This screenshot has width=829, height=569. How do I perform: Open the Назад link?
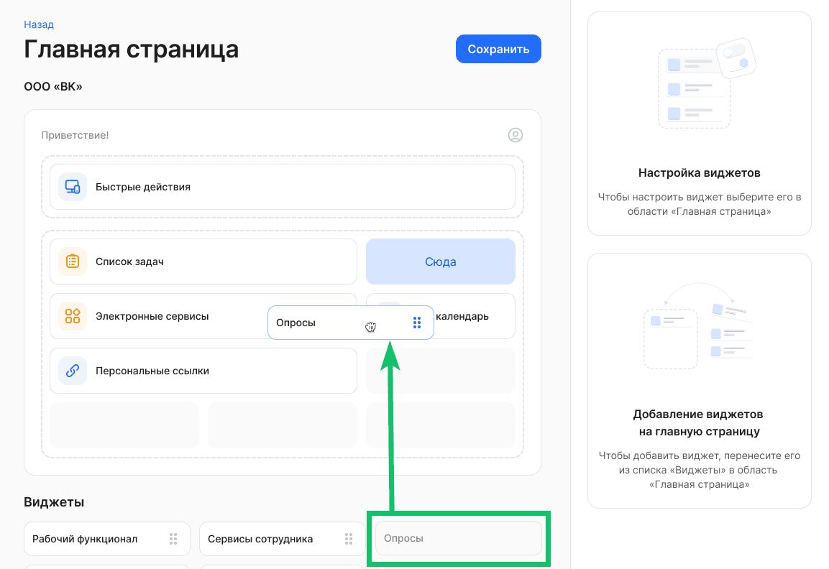click(x=39, y=24)
